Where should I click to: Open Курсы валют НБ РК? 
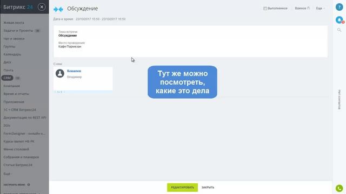click(x=19, y=141)
